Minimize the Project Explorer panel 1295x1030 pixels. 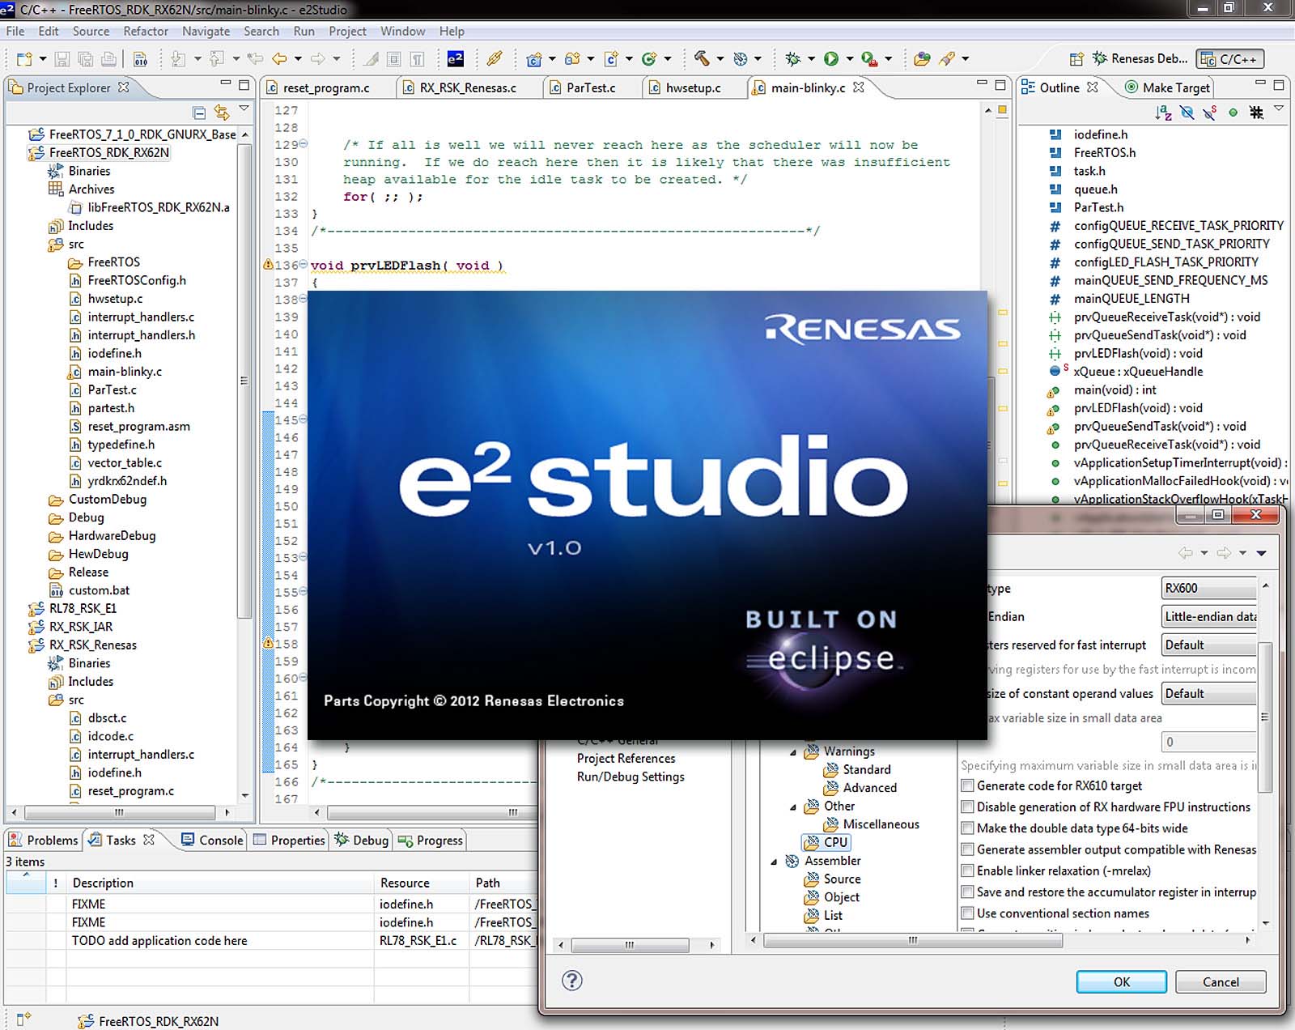coord(226,84)
